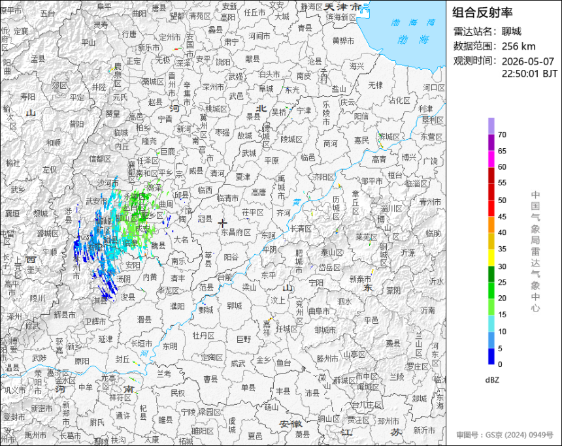Click the radar station name 聊城
Viewport: 562px width, 446px height.
pyautogui.click(x=512, y=31)
